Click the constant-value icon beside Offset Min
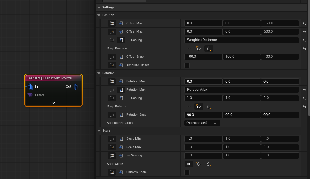Screen dimensions: 310x179 pyautogui.click(x=112, y=23)
